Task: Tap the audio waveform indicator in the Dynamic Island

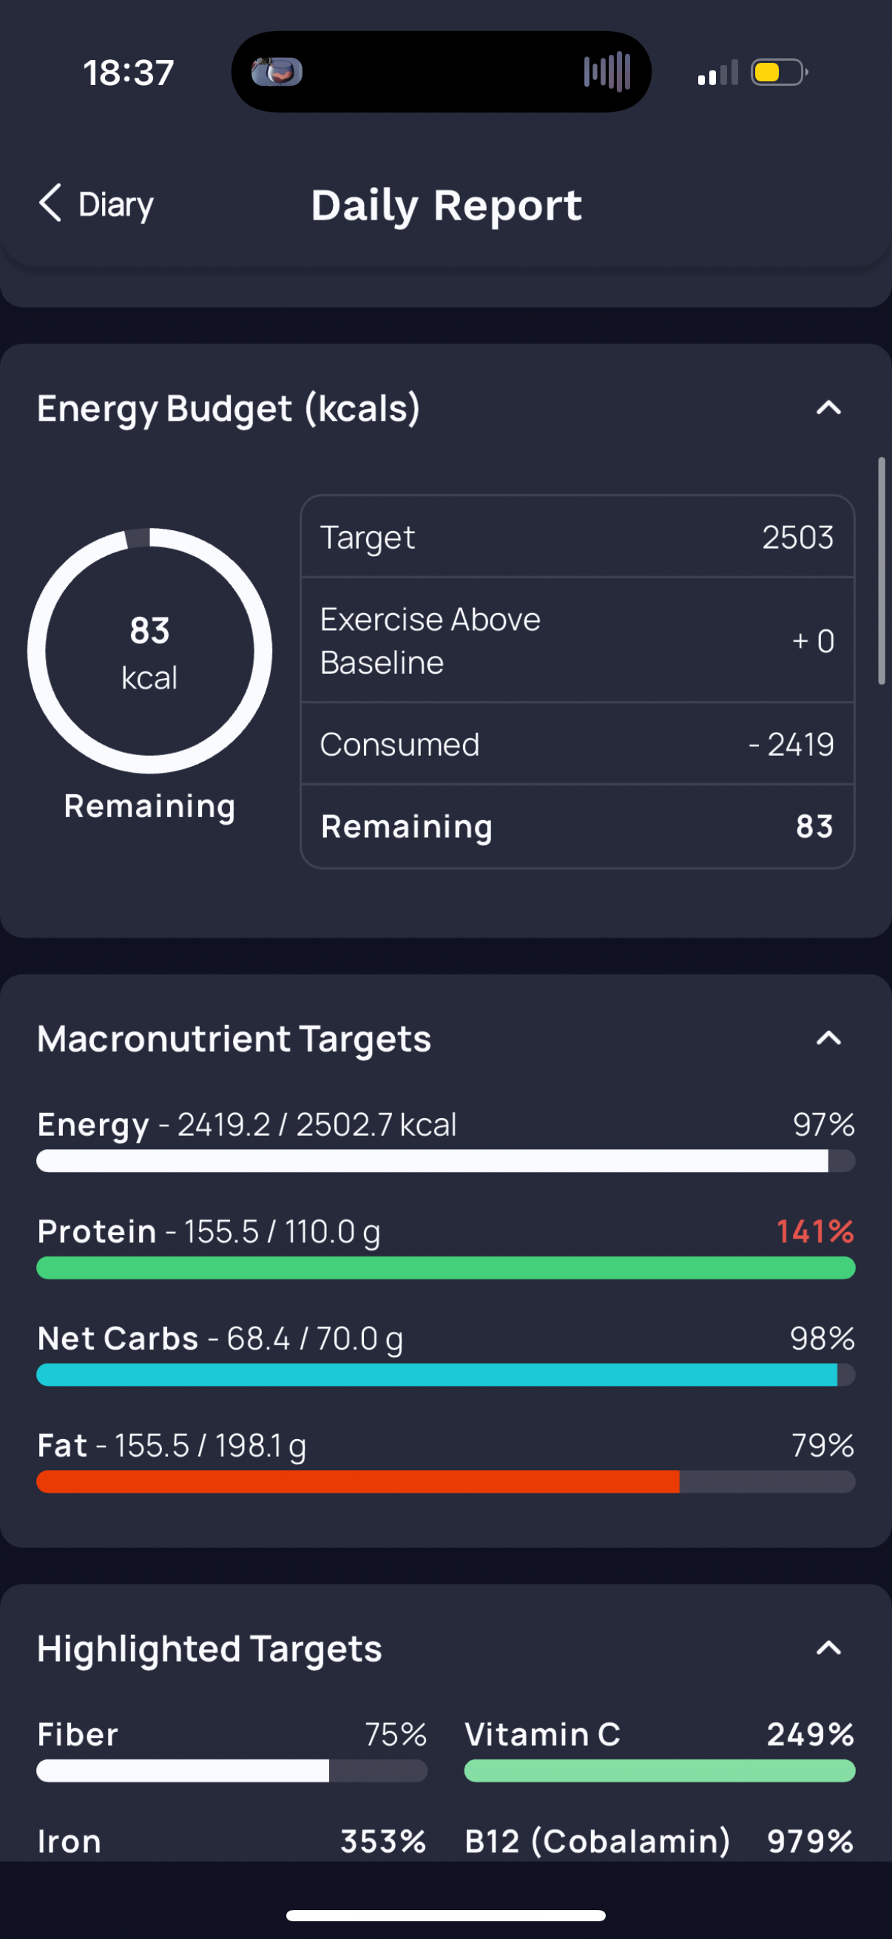Action: [x=607, y=72]
